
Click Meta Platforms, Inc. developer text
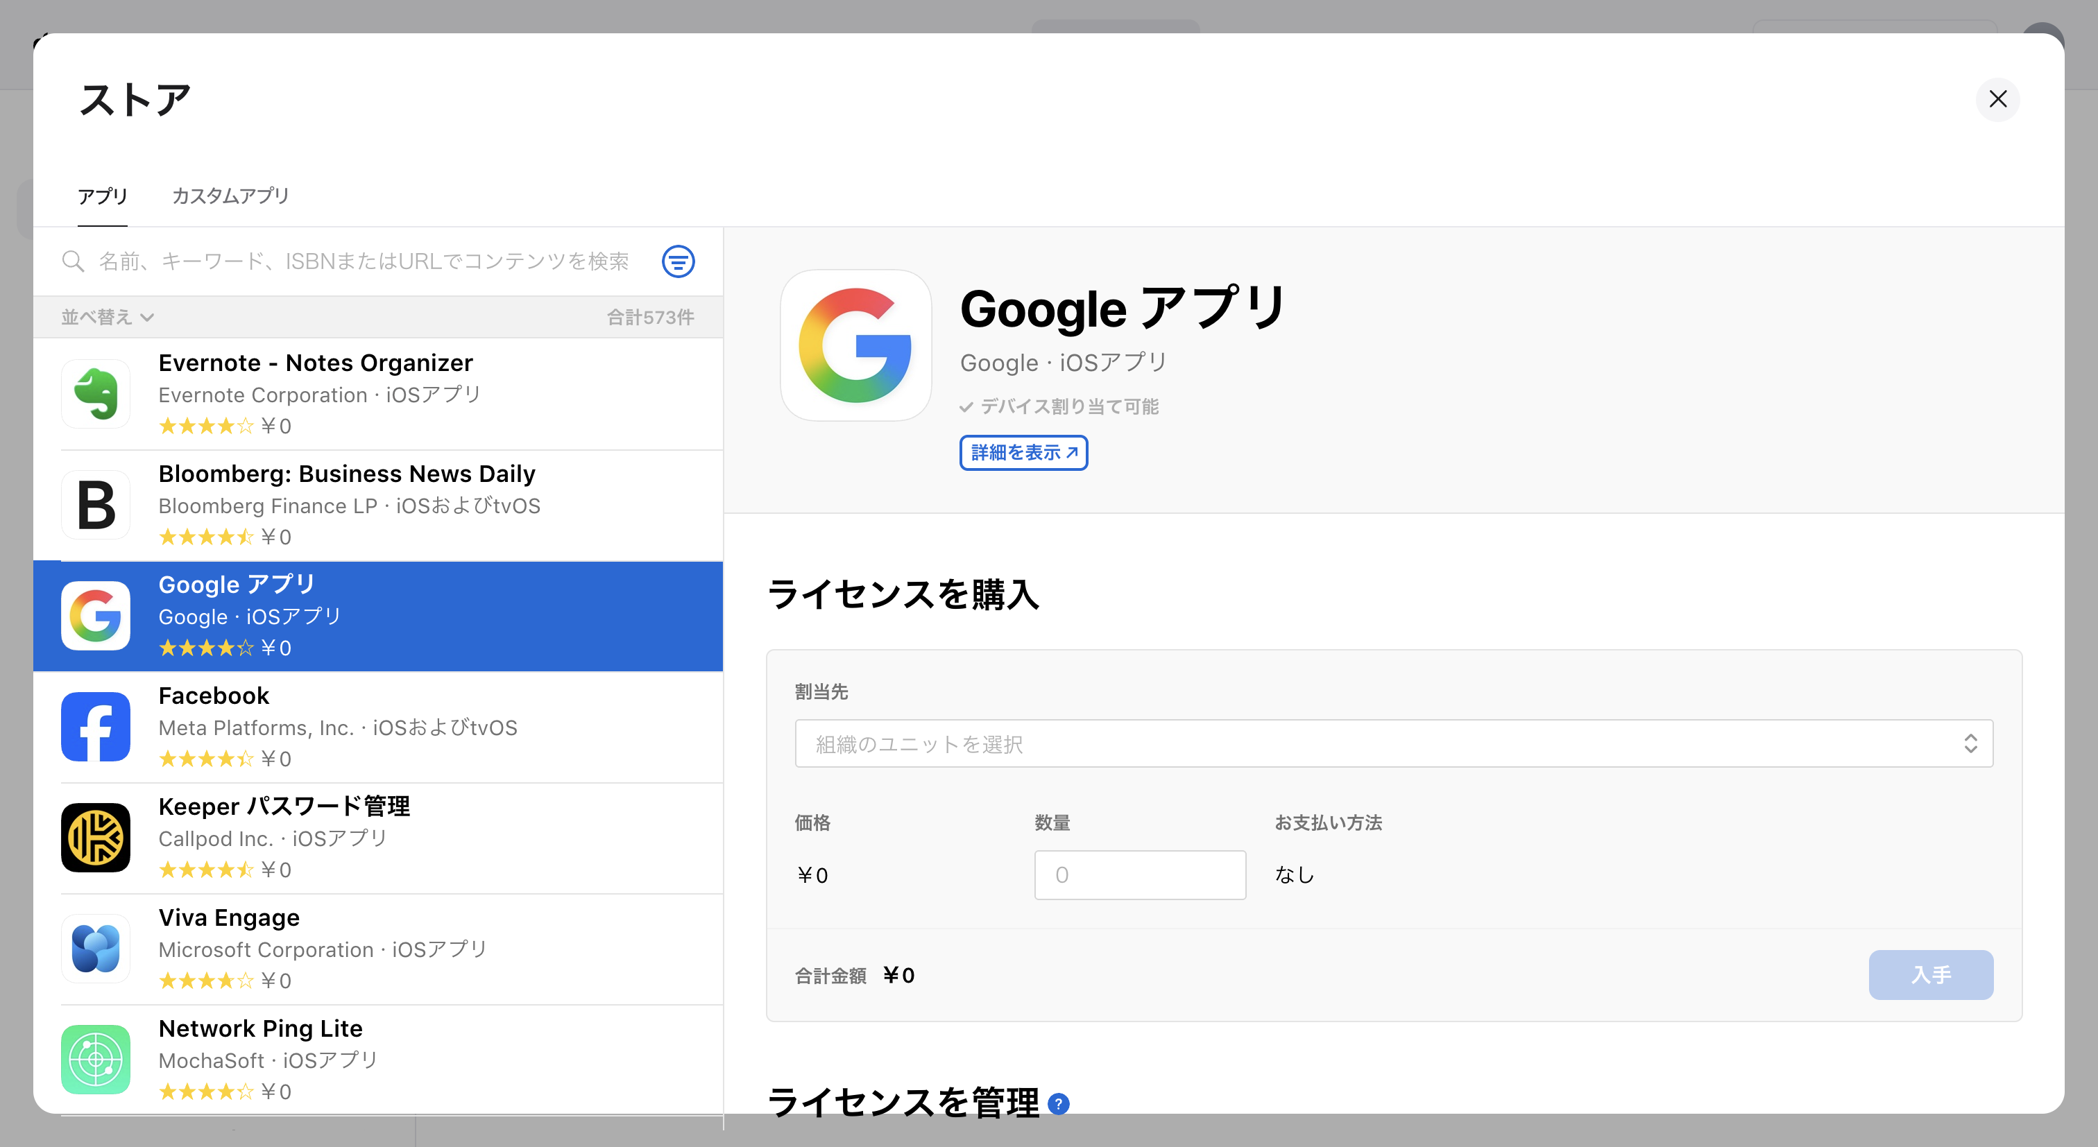pyautogui.click(x=257, y=727)
